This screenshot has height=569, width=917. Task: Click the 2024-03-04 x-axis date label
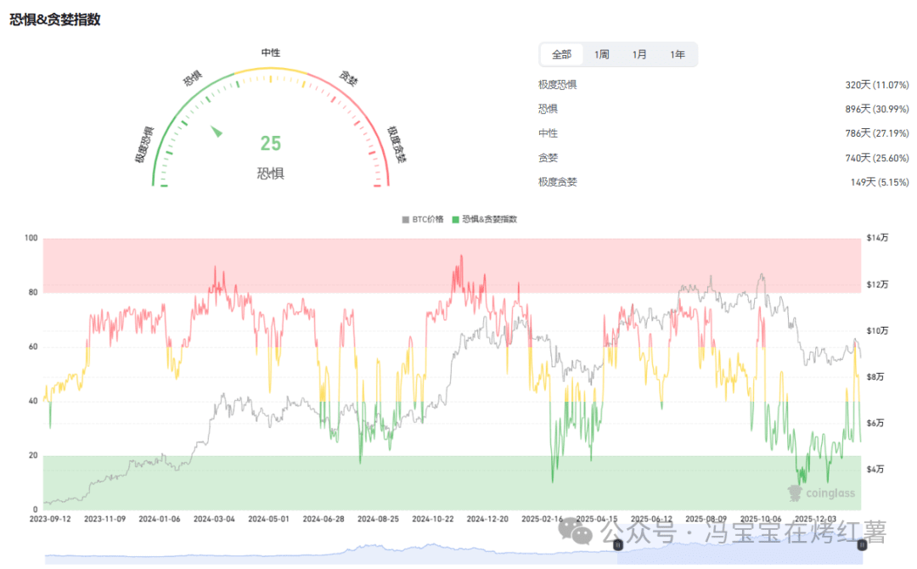[x=214, y=519]
